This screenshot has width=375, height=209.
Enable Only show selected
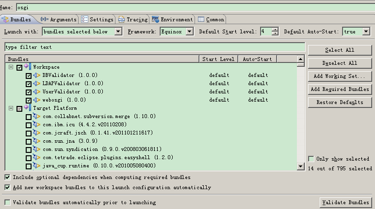(x=311, y=159)
